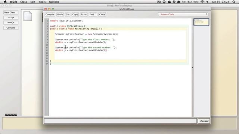Click line number 17 in the gutter
Image resolution: width=239 pixels, height=134 pixels.
[47, 64]
